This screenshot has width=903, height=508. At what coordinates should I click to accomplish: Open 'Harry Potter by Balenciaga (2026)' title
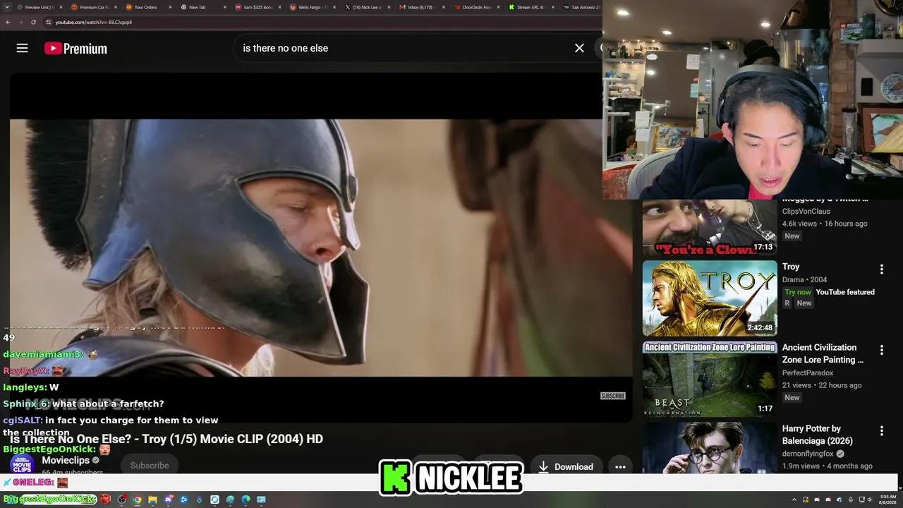[x=817, y=435]
